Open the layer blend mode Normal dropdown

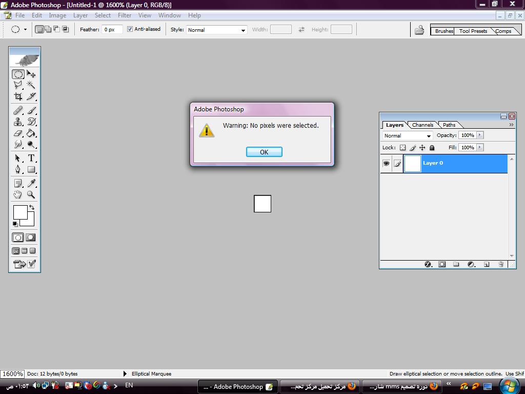click(408, 136)
